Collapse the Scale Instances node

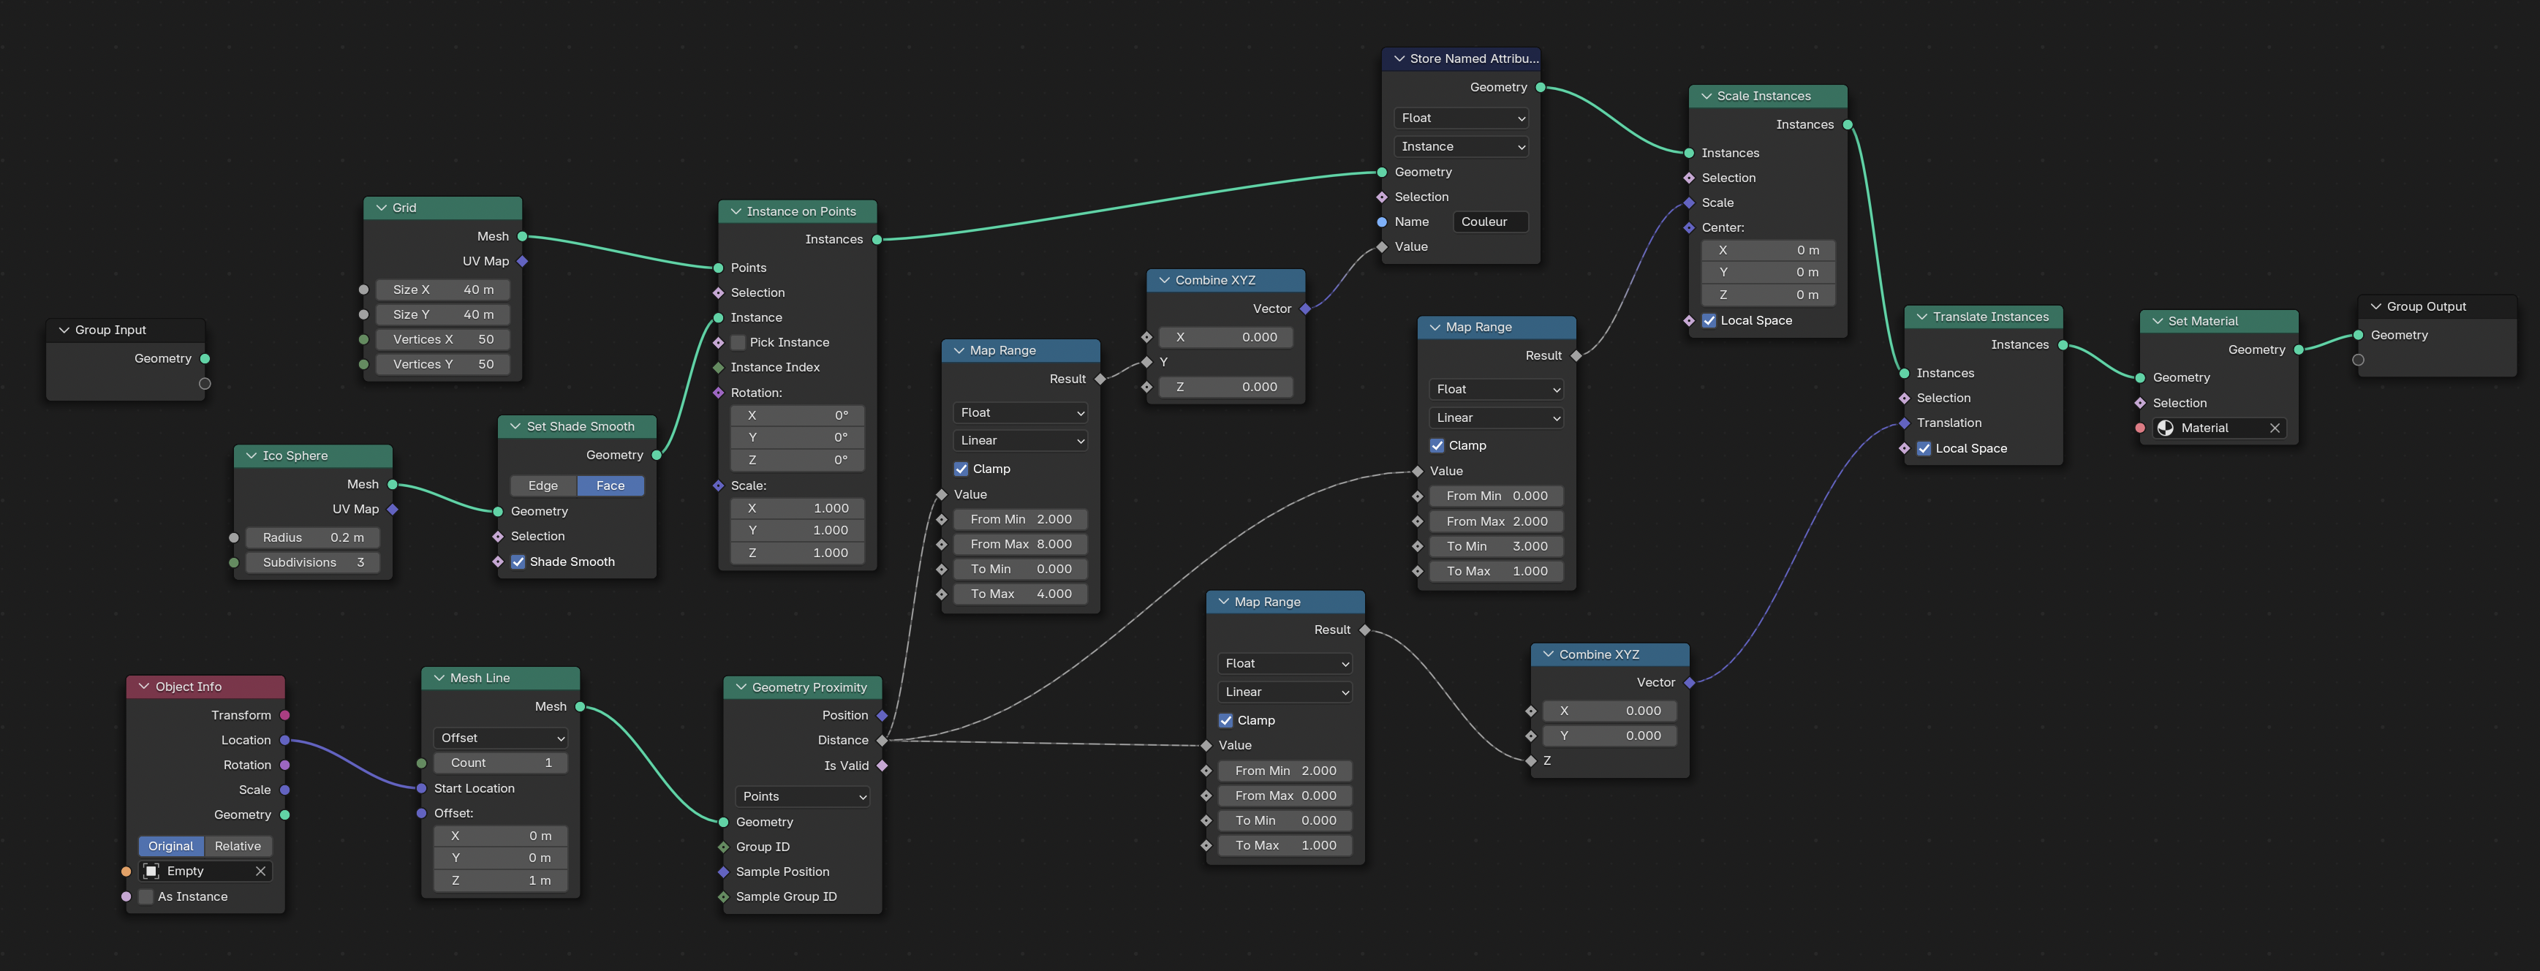1706,96
